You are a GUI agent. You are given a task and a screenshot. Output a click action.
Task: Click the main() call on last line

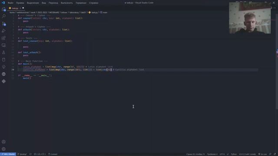click(x=27, y=78)
